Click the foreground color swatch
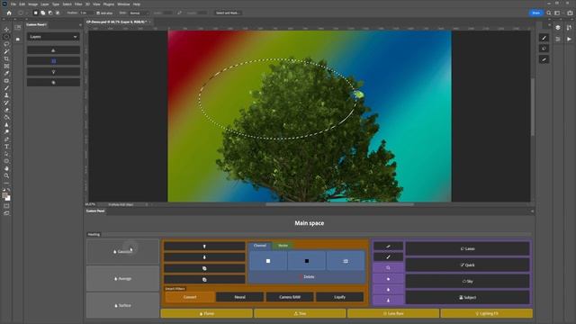Image resolution: width=576 pixels, height=324 pixels. point(5,195)
